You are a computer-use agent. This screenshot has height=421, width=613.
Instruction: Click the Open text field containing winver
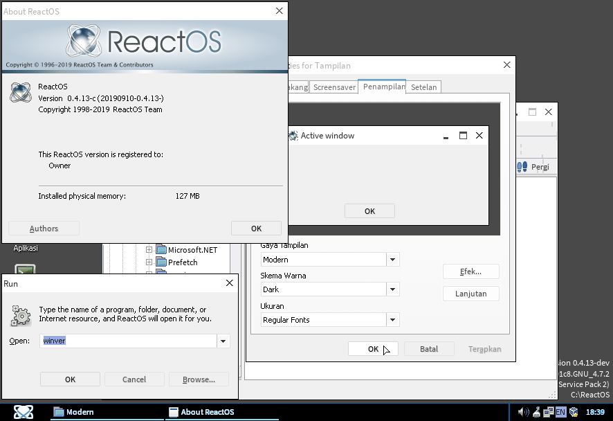(x=128, y=341)
